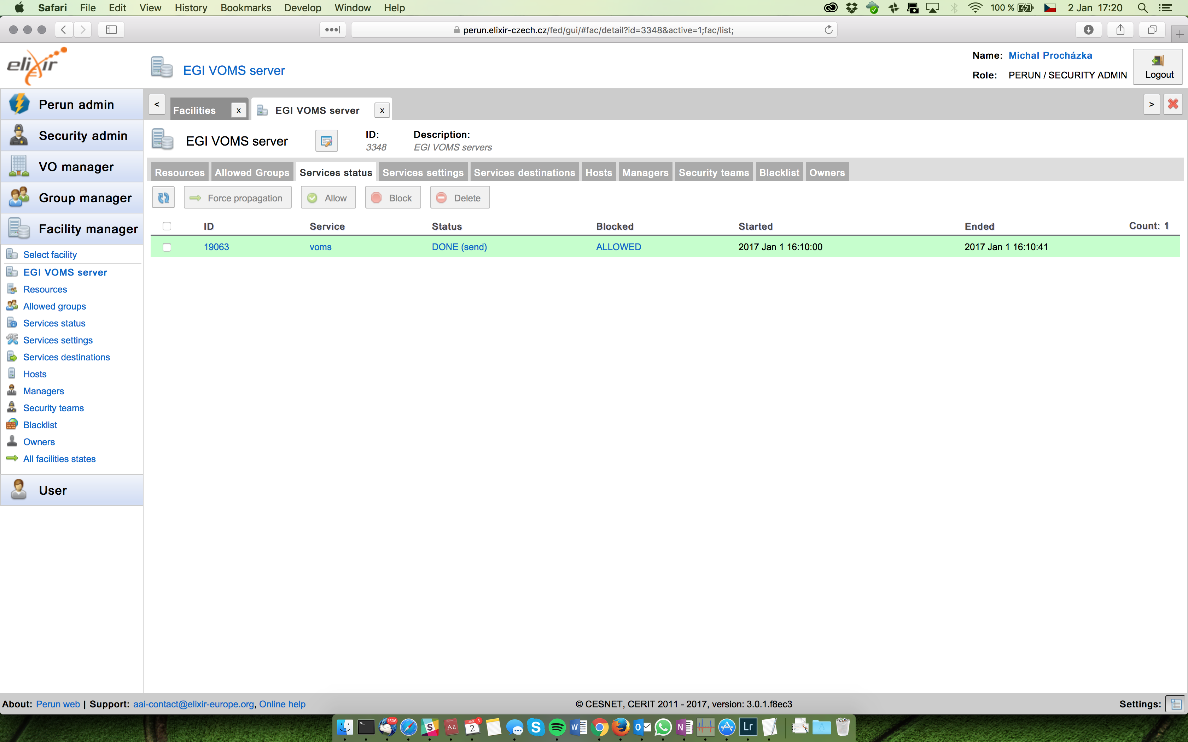The width and height of the screenshot is (1188, 742).
Task: Switch to Security teams tab
Action: [714, 172]
